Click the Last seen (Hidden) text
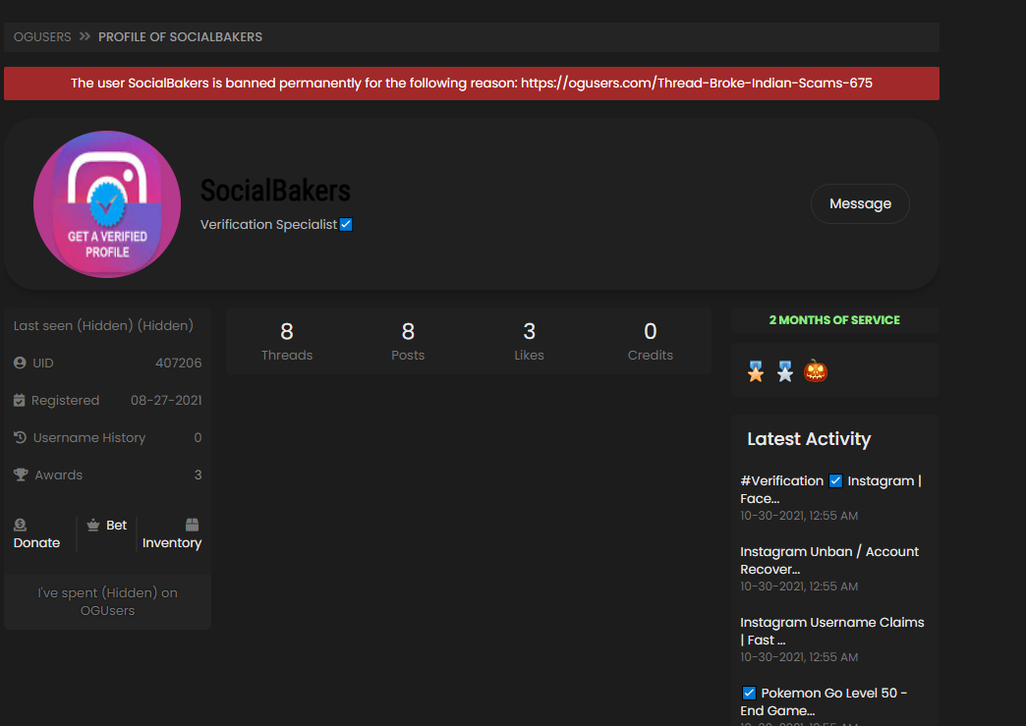This screenshot has height=726, width=1026. (103, 326)
